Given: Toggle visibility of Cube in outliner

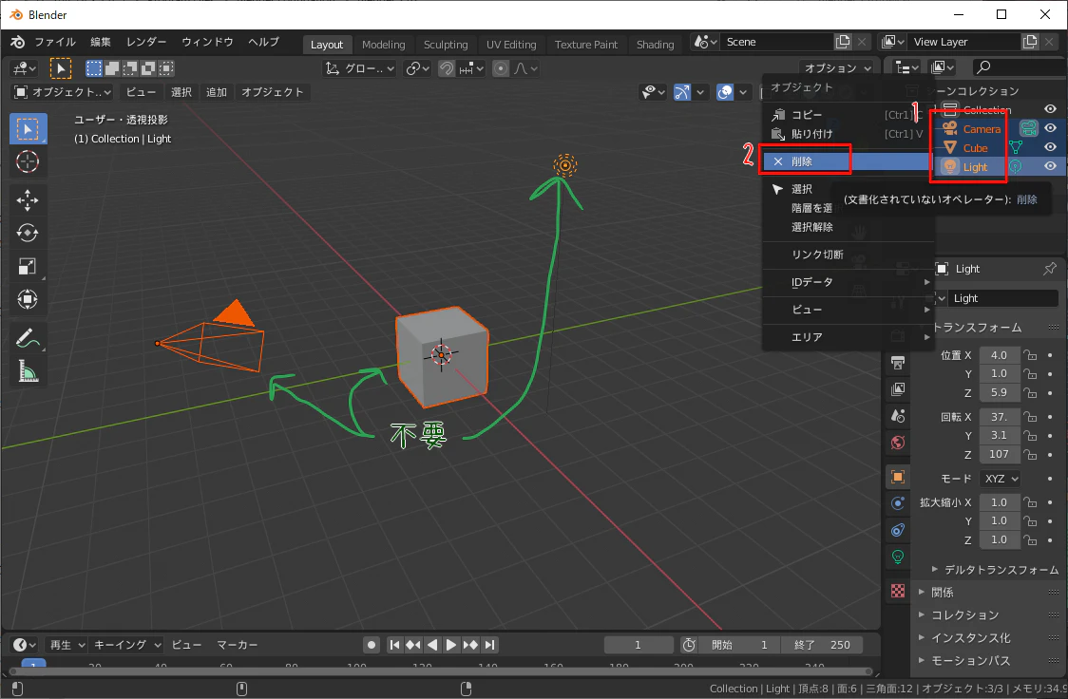Looking at the screenshot, I should click(x=1050, y=147).
